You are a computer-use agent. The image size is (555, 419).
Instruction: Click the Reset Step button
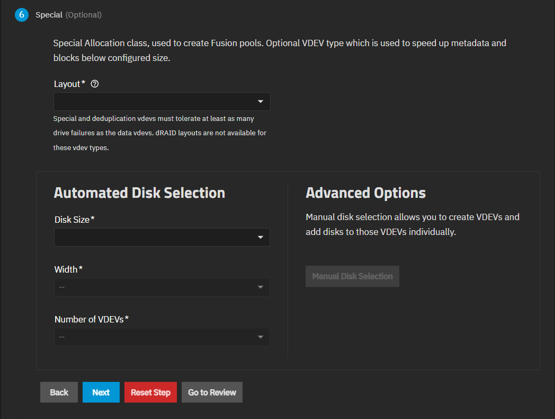pyautogui.click(x=150, y=392)
